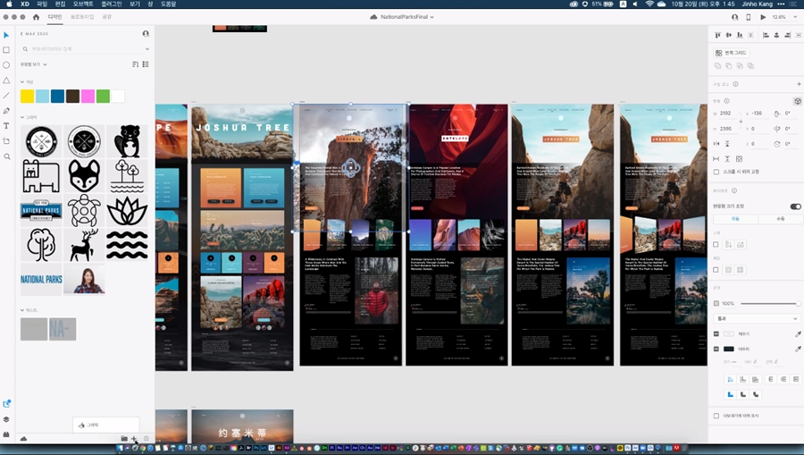Switch to the Prototype tab

tap(82, 17)
